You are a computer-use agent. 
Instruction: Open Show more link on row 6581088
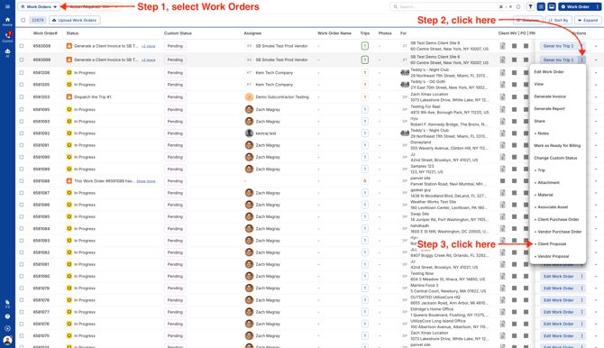point(146,181)
